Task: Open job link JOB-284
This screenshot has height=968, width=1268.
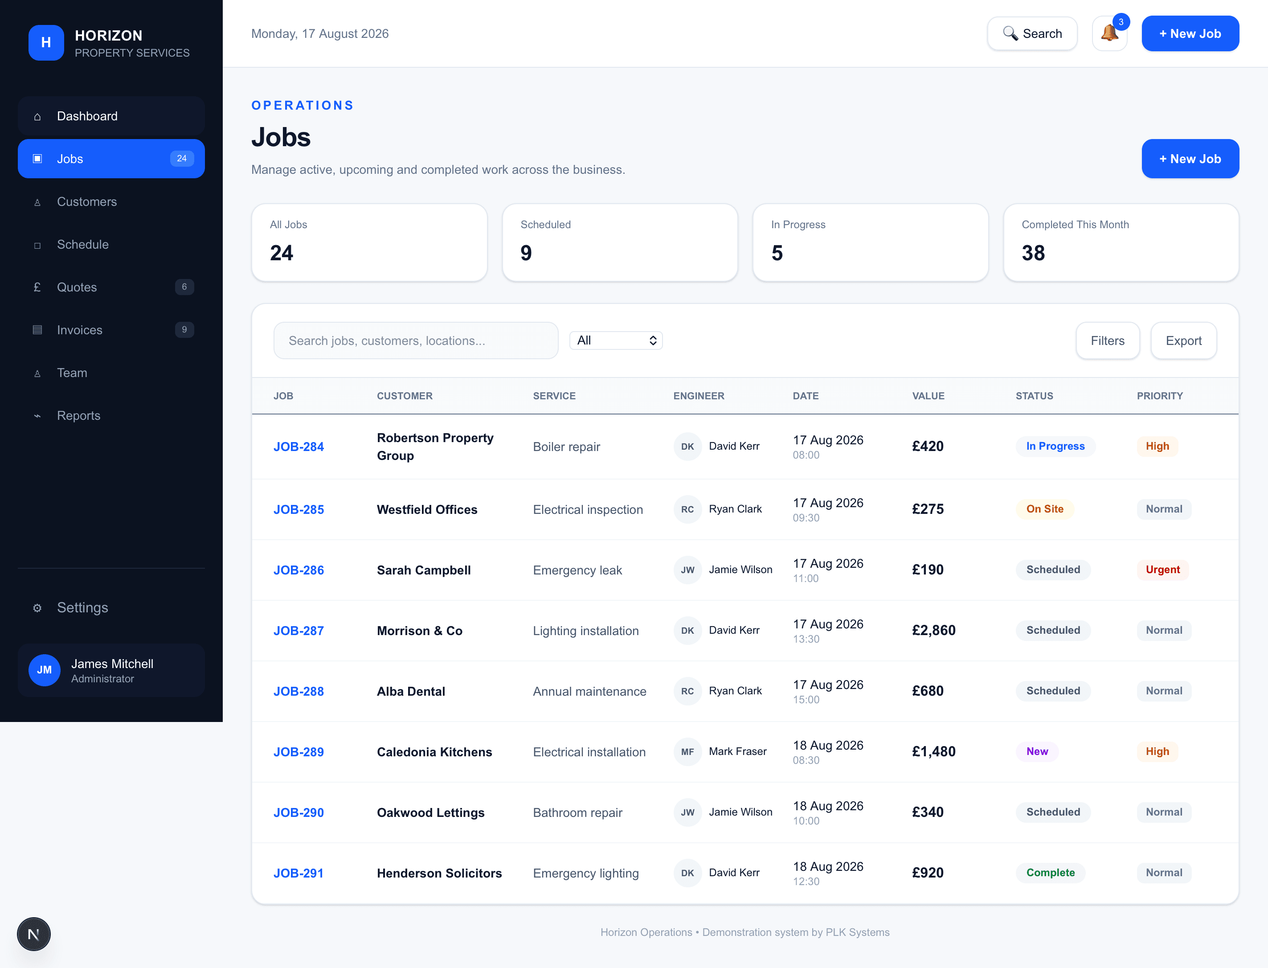Action: coord(299,447)
